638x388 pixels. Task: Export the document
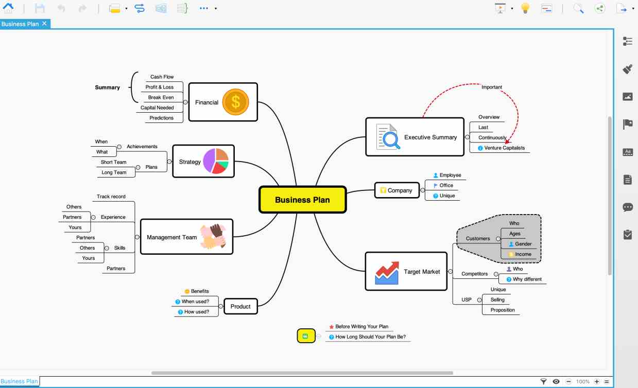tap(623, 8)
